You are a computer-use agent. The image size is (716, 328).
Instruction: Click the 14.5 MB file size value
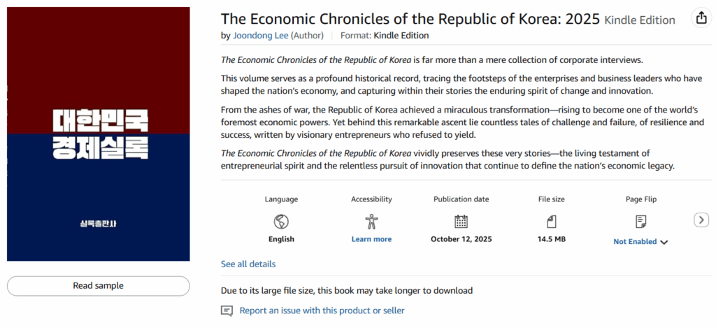pyautogui.click(x=551, y=239)
